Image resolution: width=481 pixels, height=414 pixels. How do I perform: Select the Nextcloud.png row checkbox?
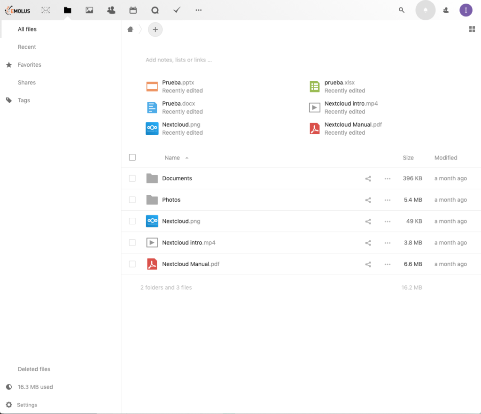[x=132, y=221]
